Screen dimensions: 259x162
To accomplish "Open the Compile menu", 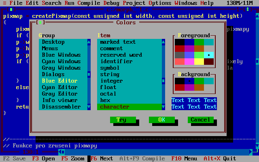I will [89, 3].
